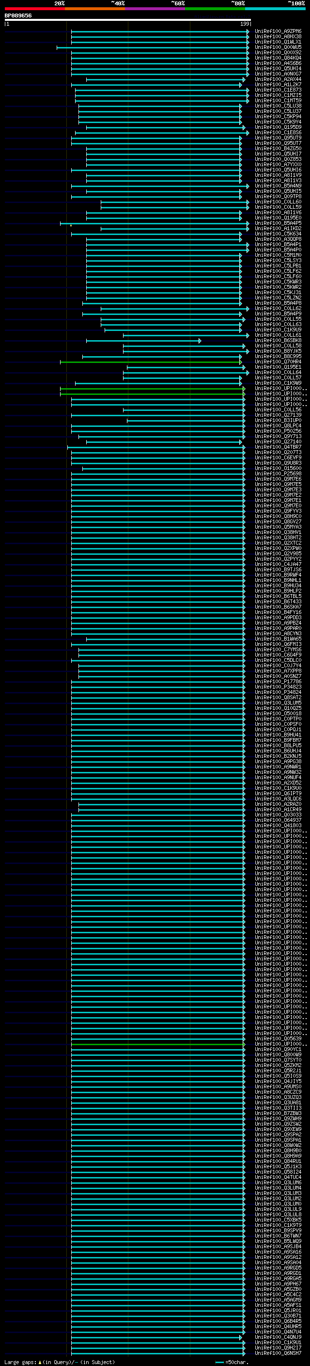Select the UniRef100_B4FY16 label
The height and width of the screenshot is (1366, 310).
click(x=278, y=612)
